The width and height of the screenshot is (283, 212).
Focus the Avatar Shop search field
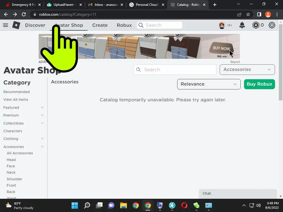pos(175,70)
